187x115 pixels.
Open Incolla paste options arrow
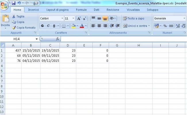pos(5,28)
